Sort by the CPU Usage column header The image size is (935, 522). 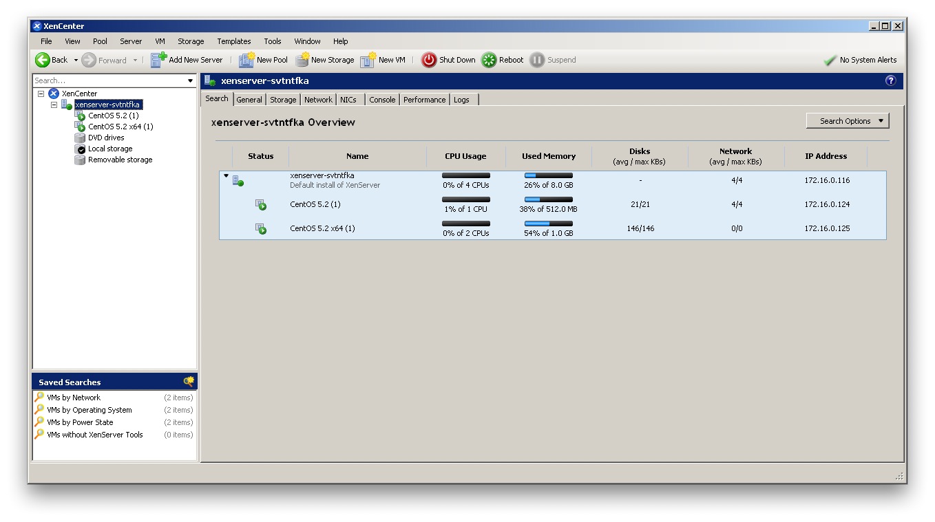pos(465,156)
